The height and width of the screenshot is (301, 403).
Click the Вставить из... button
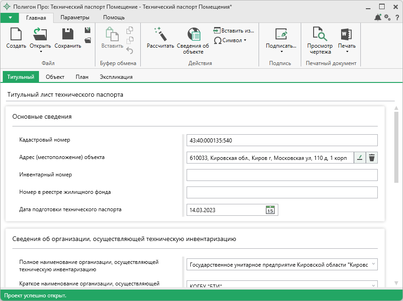(x=233, y=31)
